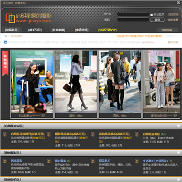Go to the 新手引导 navigation tab
Image resolution: width=182 pixels, height=182 pixels.
35,30
